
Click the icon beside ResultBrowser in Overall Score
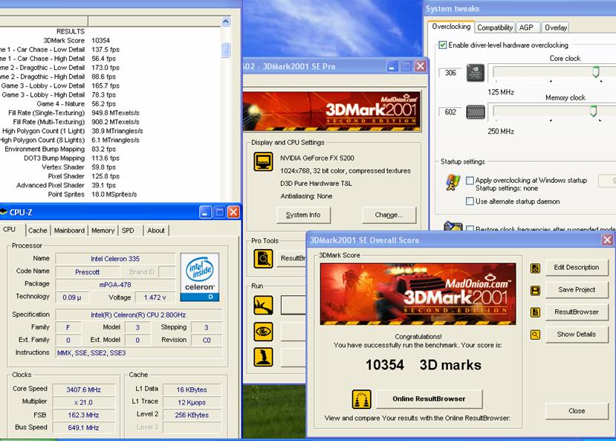(535, 312)
